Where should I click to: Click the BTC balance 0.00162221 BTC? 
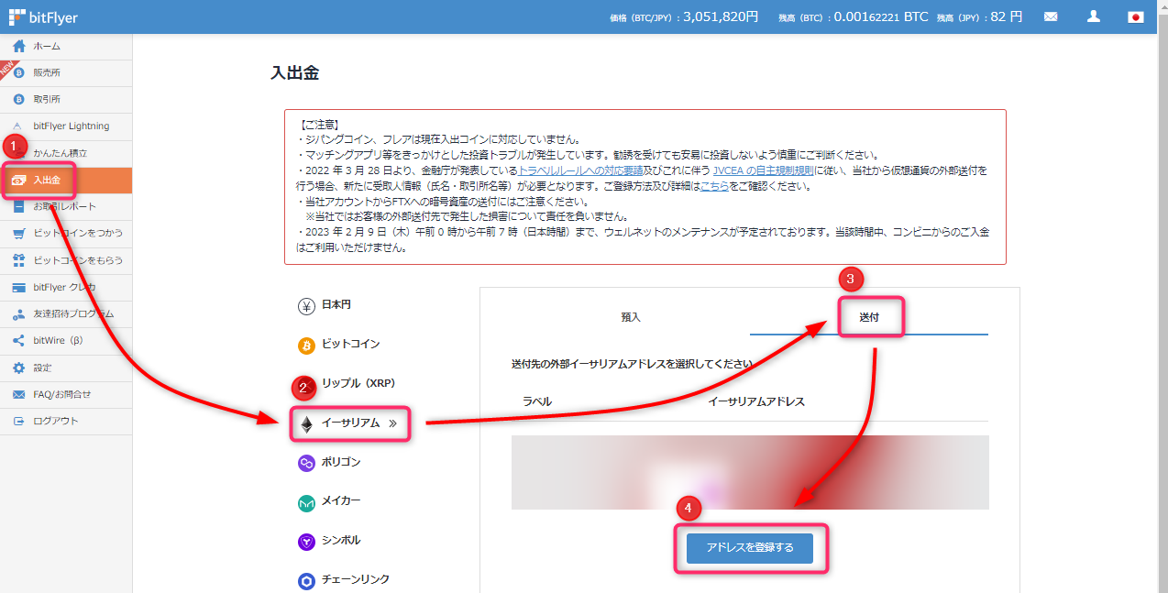[881, 16]
